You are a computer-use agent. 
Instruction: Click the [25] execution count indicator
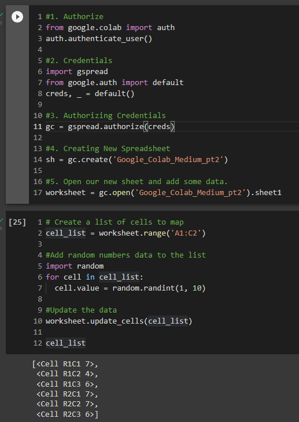[17, 222]
